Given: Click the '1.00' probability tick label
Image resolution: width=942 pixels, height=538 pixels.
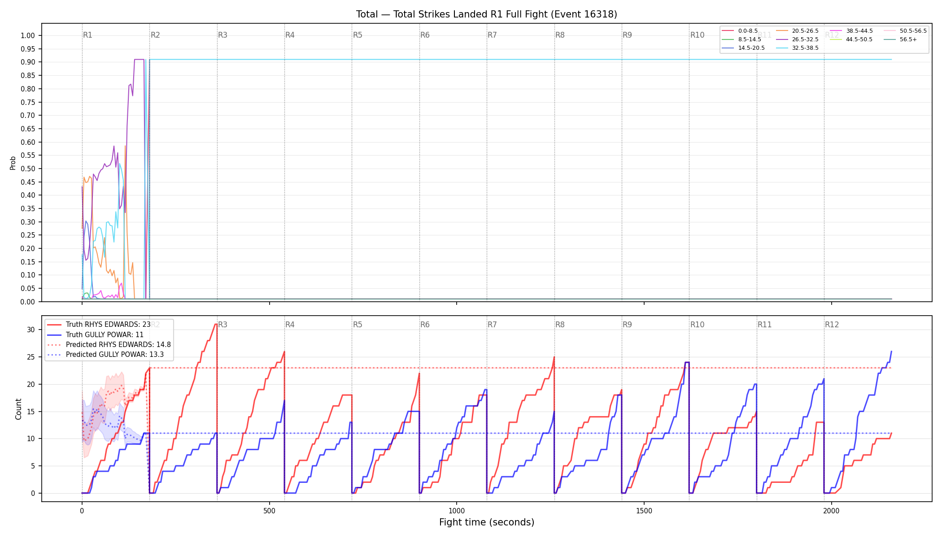Looking at the screenshot, I should point(28,36).
